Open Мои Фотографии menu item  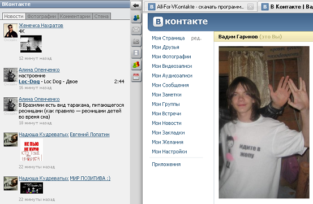(x=171, y=57)
